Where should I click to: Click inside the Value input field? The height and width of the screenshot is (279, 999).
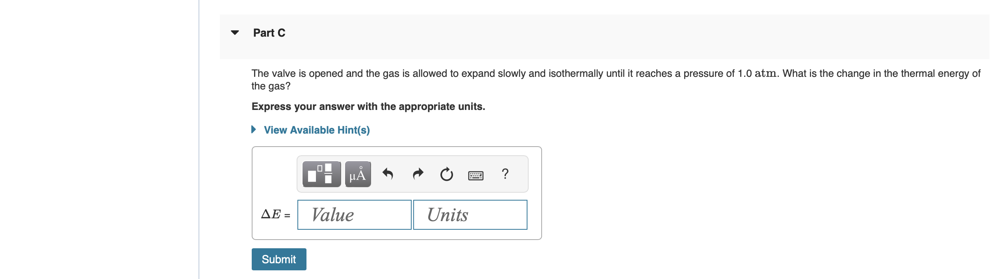pos(354,215)
